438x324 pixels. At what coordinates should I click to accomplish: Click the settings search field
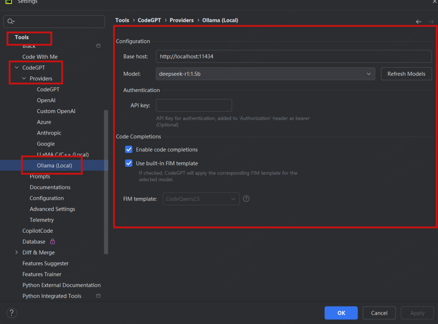[x=54, y=21]
